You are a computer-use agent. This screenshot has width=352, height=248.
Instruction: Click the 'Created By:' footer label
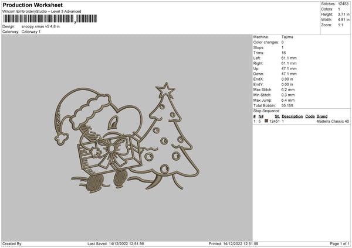pyautogui.click(x=12, y=244)
